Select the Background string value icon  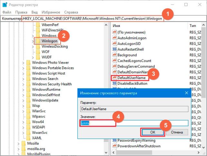115,55
